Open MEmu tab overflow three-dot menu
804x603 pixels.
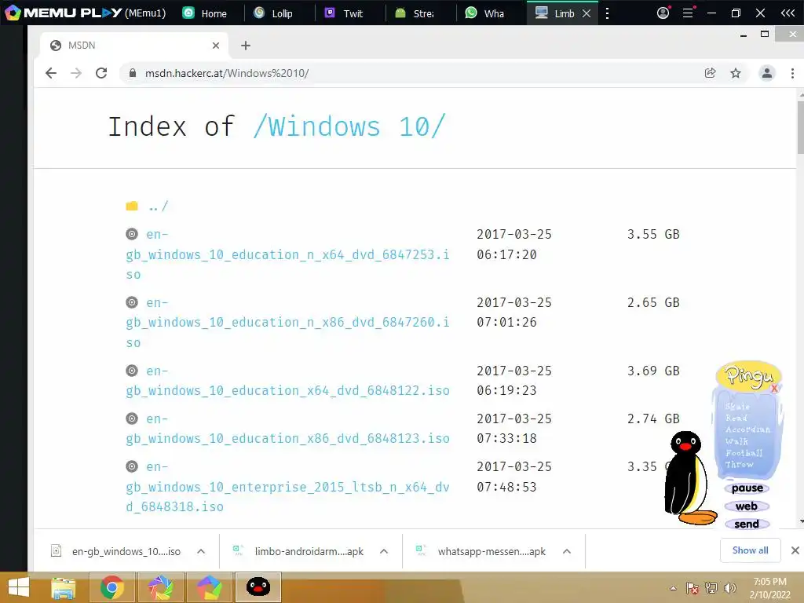(607, 13)
